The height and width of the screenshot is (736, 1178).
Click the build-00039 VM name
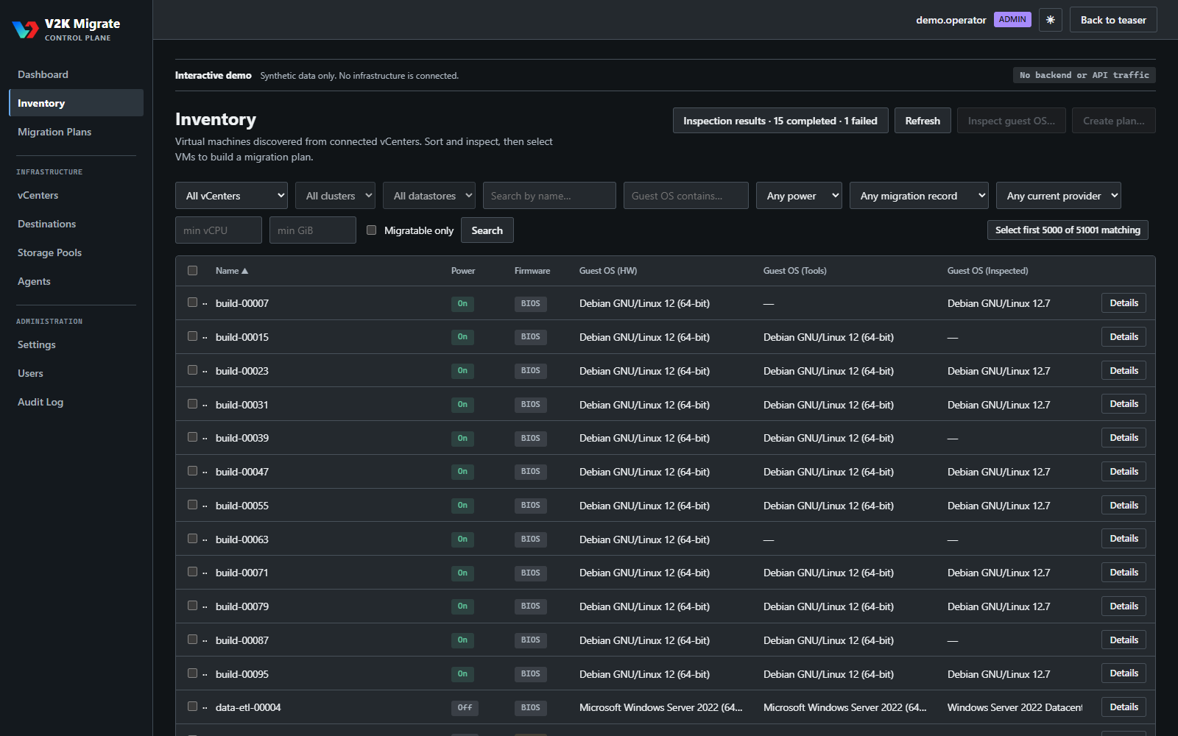(x=242, y=438)
